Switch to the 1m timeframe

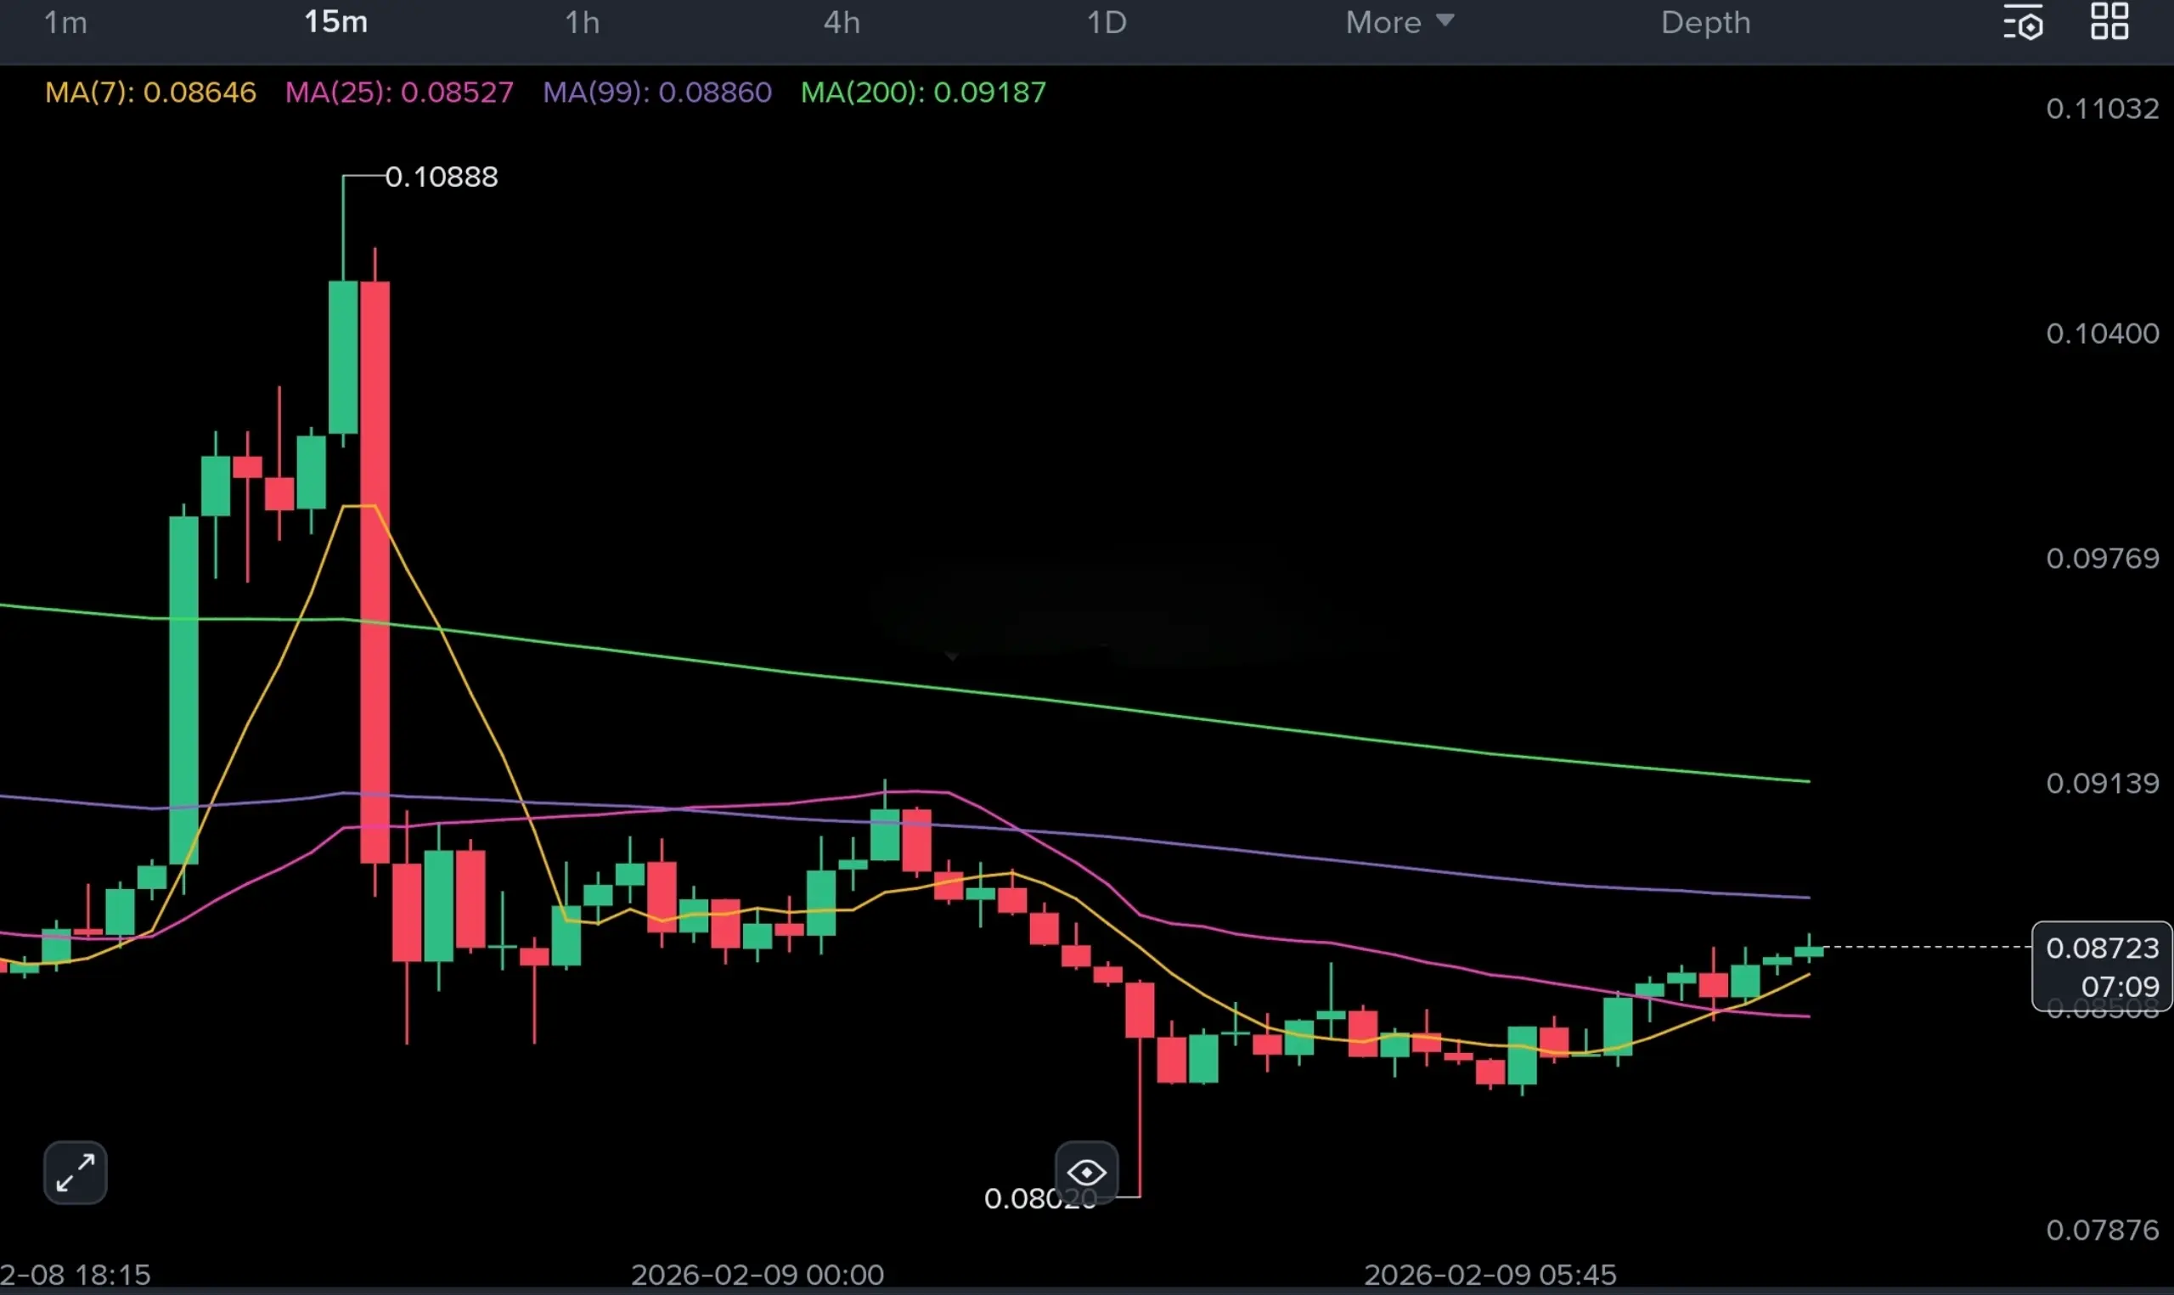(x=66, y=23)
